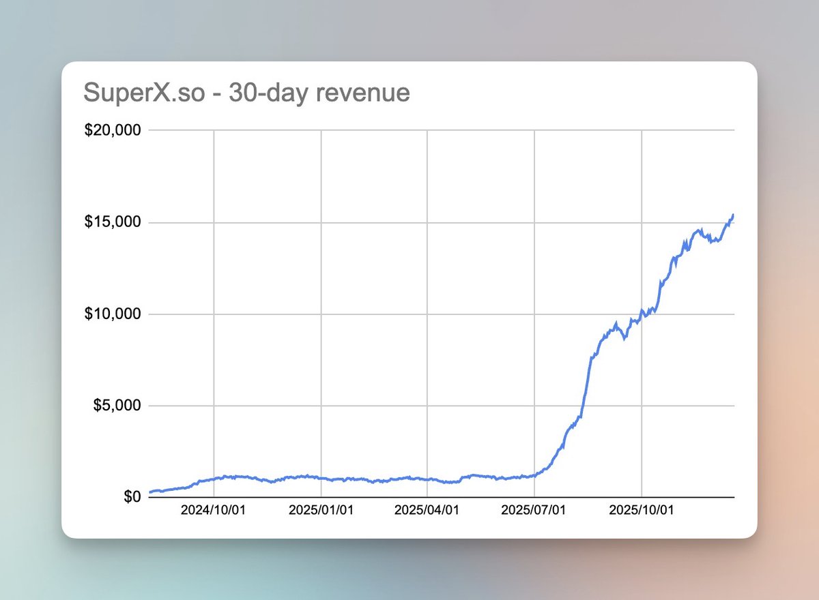The image size is (819, 600).
Task: Click the 2024/10/01 x-axis date label
Action: (214, 510)
